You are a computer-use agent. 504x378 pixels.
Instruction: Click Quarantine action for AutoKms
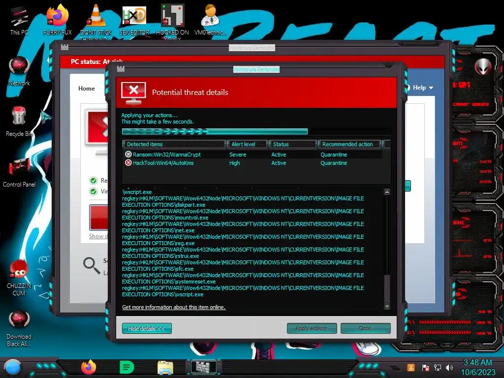click(334, 163)
